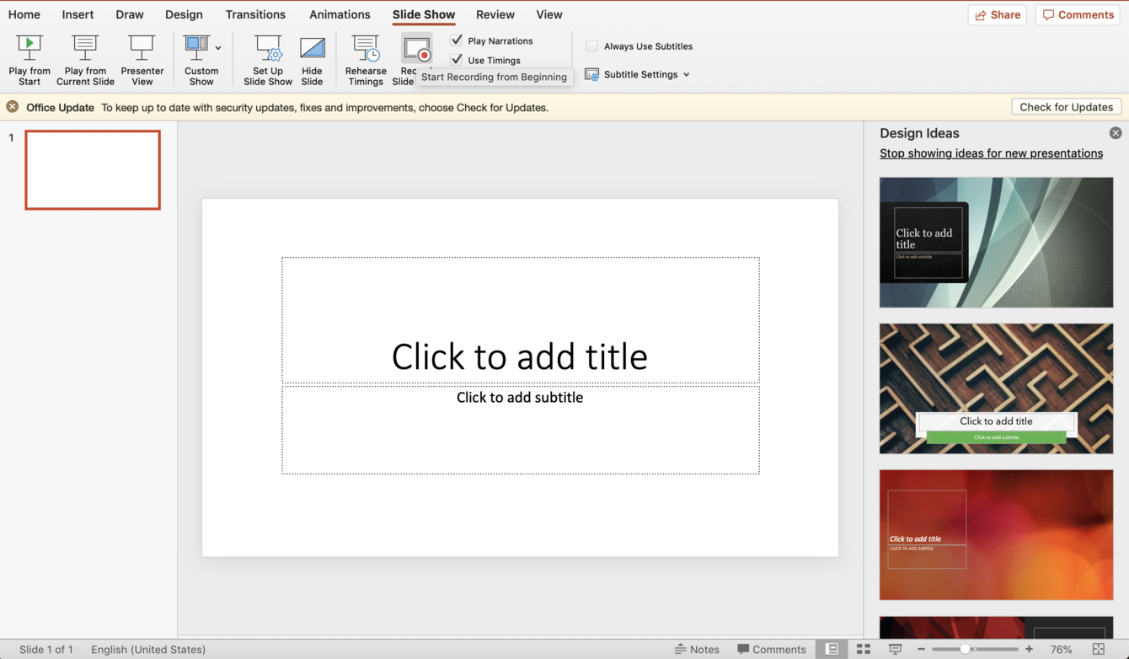Image resolution: width=1129 pixels, height=659 pixels.
Task: Click the Hide Slide icon
Action: (x=312, y=49)
